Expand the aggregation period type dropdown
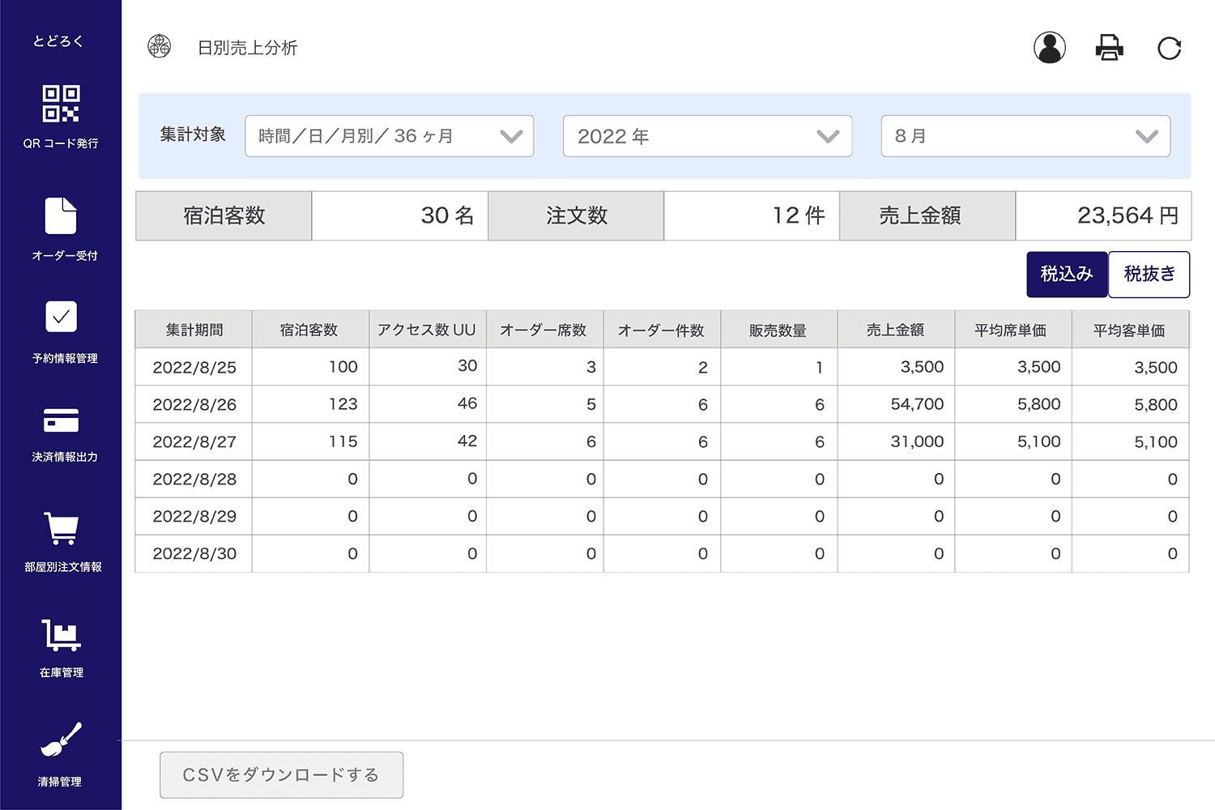Viewport: 1215px width, 810px height. 389,136
